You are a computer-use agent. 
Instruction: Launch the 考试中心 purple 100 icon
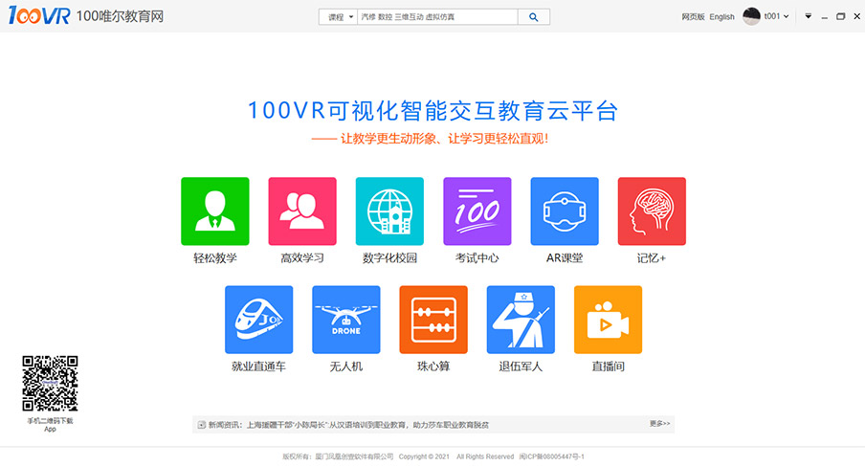pyautogui.click(x=477, y=211)
